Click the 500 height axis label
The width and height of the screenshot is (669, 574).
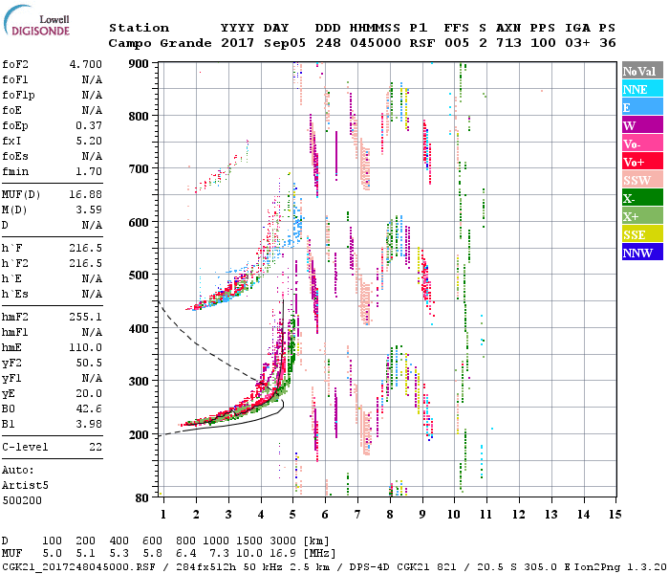[x=139, y=276]
